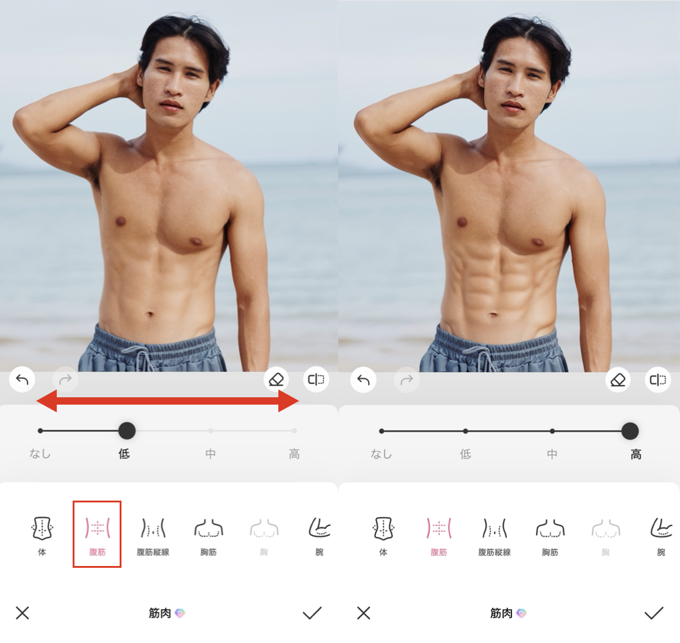Click the before/after comparison icon, left panel

click(316, 379)
